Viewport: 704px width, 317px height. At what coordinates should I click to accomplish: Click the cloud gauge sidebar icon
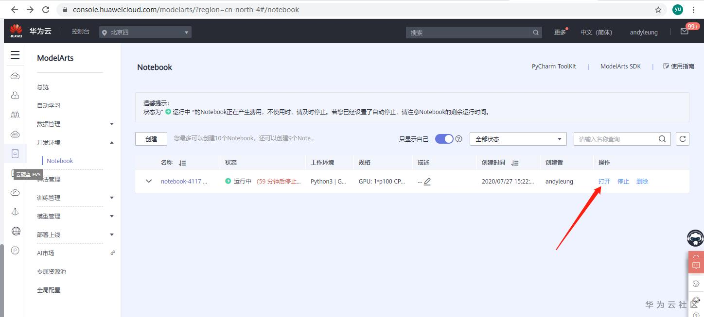pos(15,193)
